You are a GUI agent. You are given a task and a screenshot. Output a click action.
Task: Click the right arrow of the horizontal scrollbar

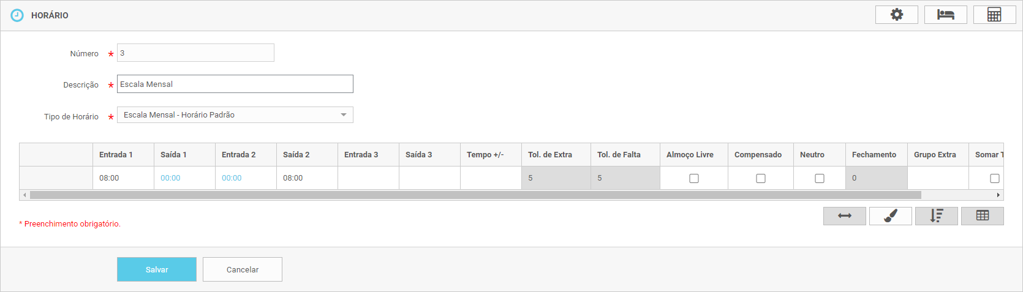coord(998,195)
